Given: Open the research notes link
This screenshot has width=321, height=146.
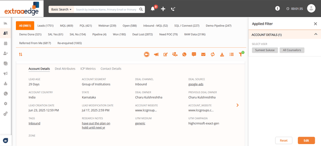Looking at the screenshot, I should click(x=96, y=125).
